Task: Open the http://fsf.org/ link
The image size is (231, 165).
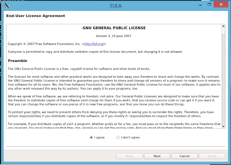Action: point(94,44)
